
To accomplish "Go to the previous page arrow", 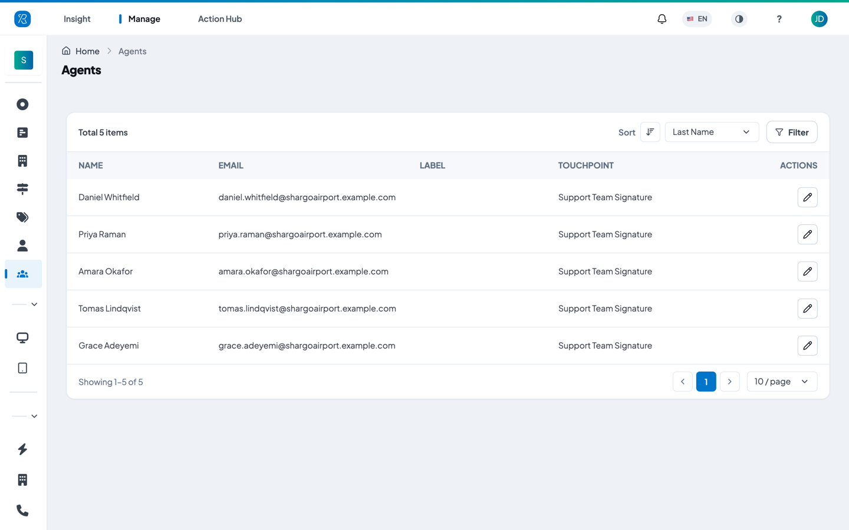I will 683,382.
